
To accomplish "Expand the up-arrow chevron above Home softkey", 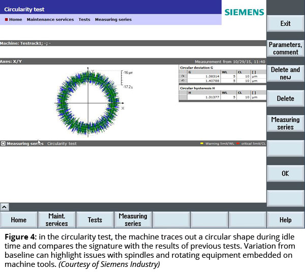I will (x=5, y=207).
